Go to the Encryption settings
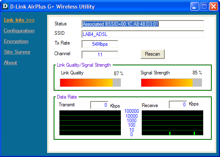 [x=16, y=41]
